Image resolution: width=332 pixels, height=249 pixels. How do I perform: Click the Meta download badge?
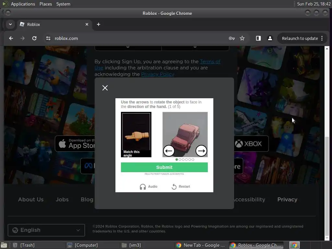(88, 166)
